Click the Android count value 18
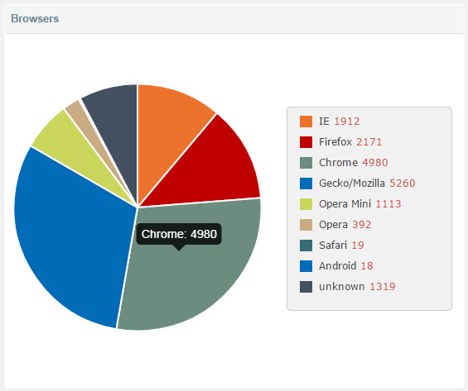The width and height of the screenshot is (468, 391). (x=367, y=265)
